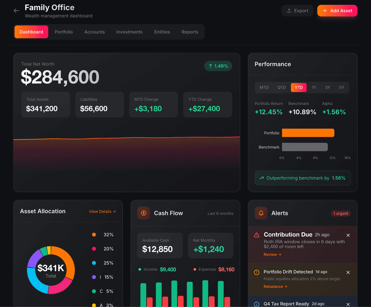The width and height of the screenshot is (371, 307).
Task: Click the Export button
Action: tap(297, 11)
